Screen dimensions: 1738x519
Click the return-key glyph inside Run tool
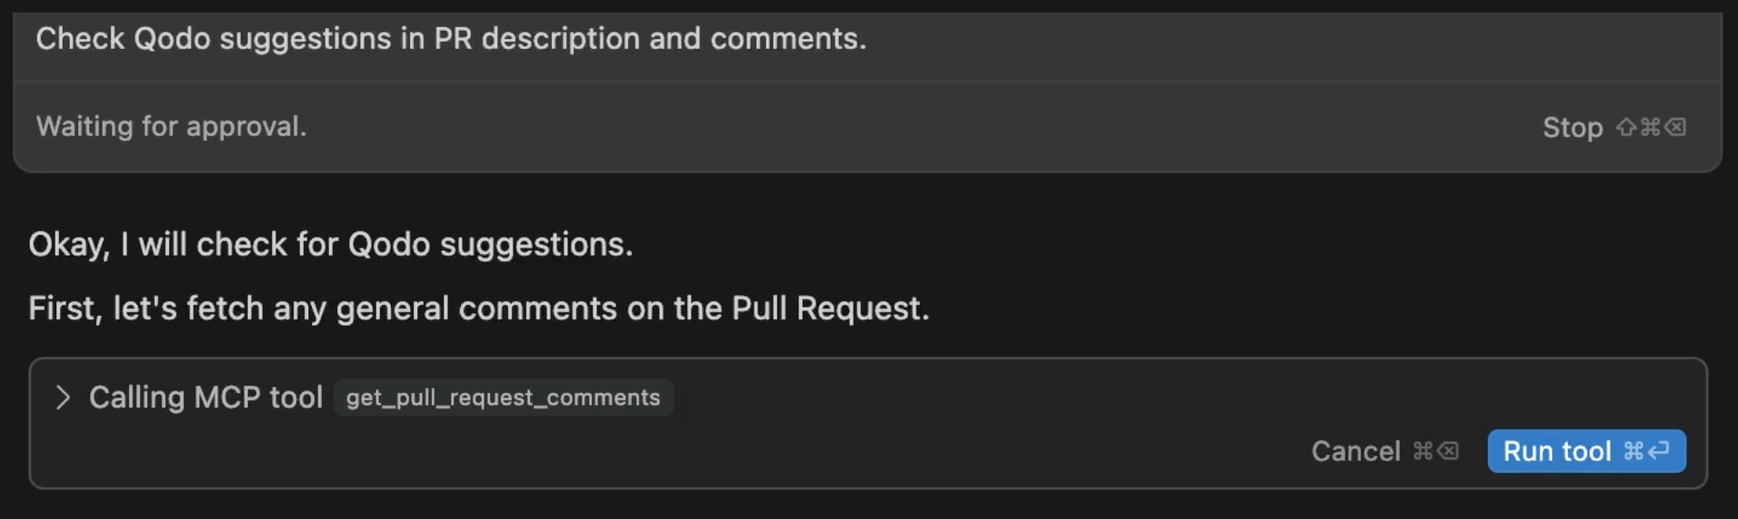(x=1659, y=451)
